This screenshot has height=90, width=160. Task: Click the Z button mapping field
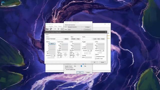click(52, 50)
